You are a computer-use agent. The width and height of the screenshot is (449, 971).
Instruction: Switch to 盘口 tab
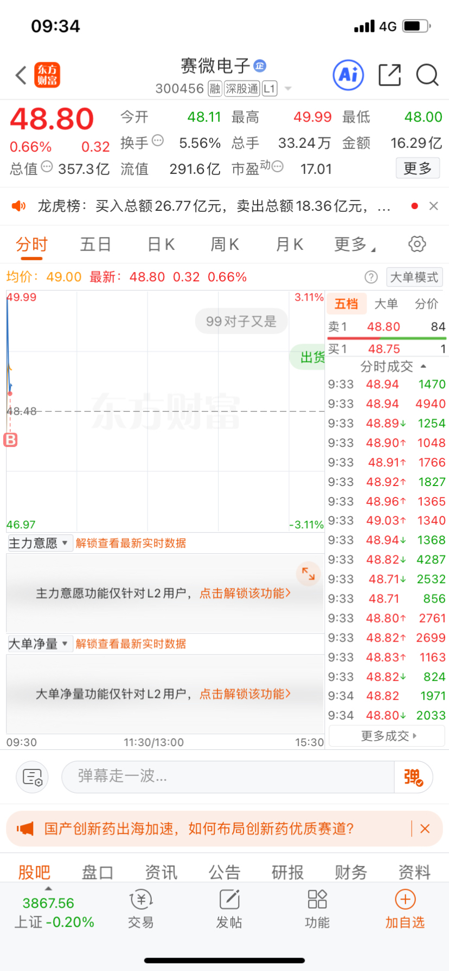pyautogui.click(x=98, y=872)
